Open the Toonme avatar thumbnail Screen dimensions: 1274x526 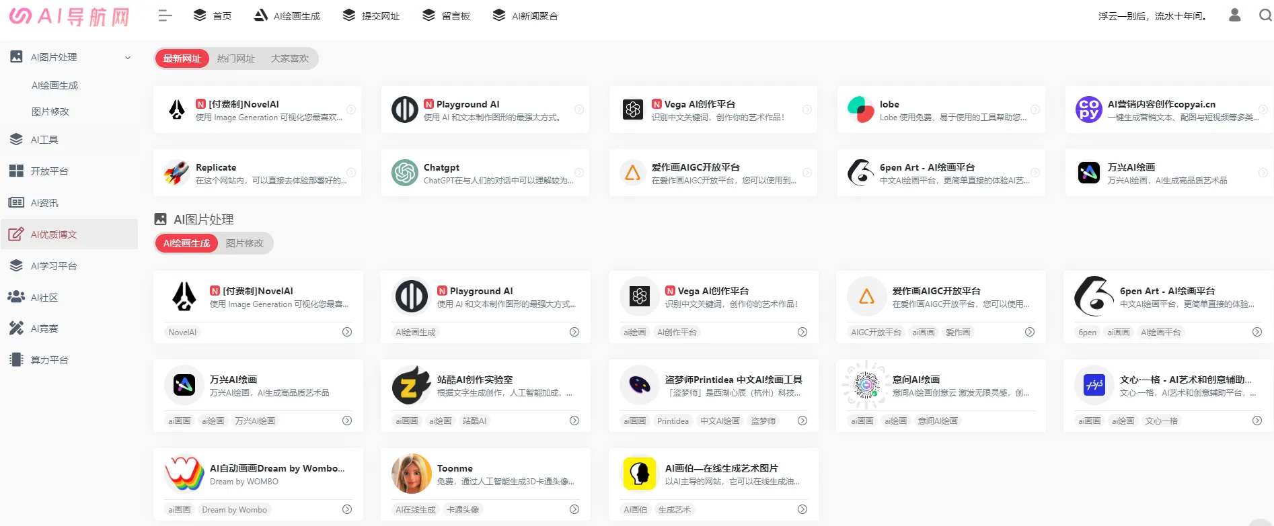tap(412, 474)
